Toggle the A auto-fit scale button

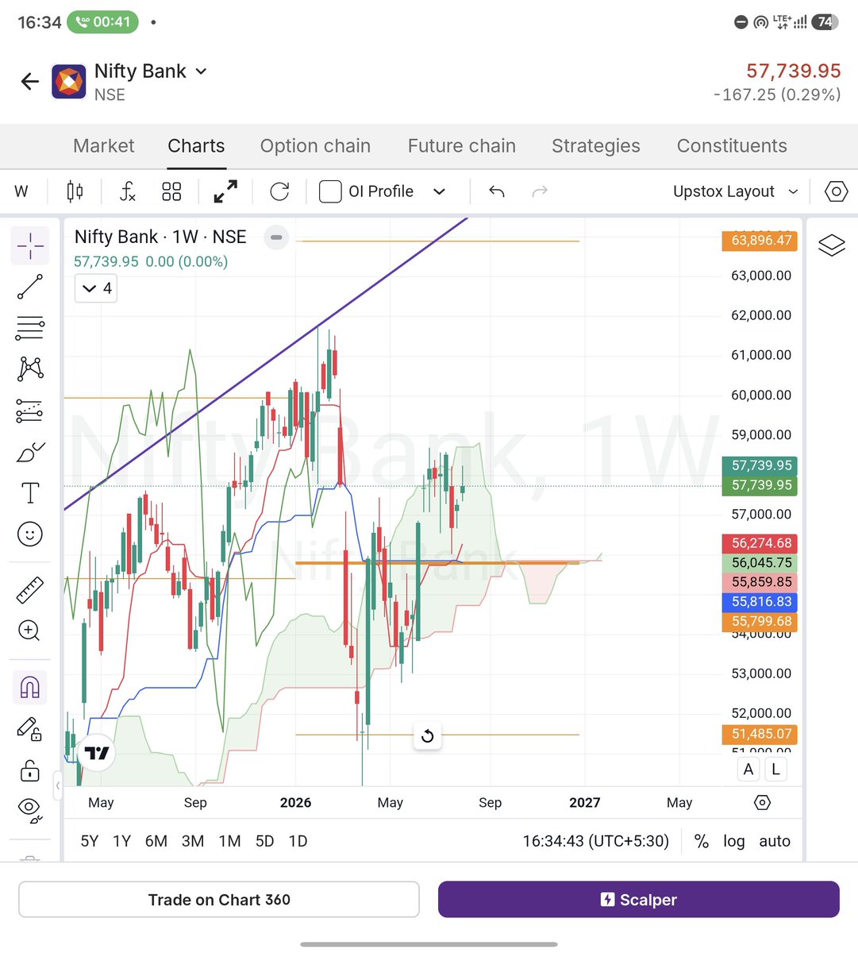coord(748,769)
